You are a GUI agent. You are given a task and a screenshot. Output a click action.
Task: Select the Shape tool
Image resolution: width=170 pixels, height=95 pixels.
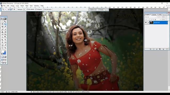click(5, 42)
